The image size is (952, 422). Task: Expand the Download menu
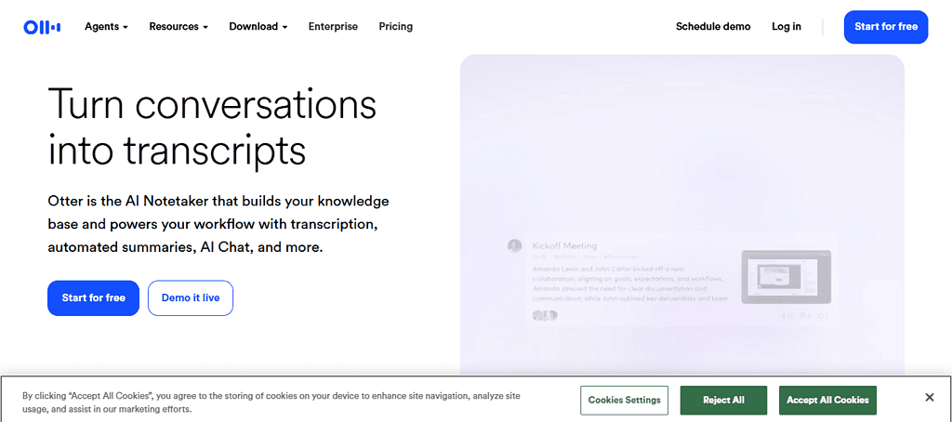tap(258, 27)
